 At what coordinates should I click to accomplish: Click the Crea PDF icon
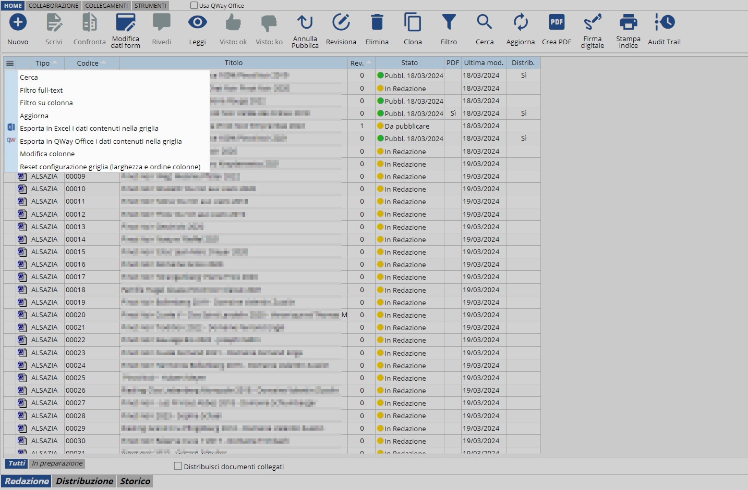coord(557,23)
